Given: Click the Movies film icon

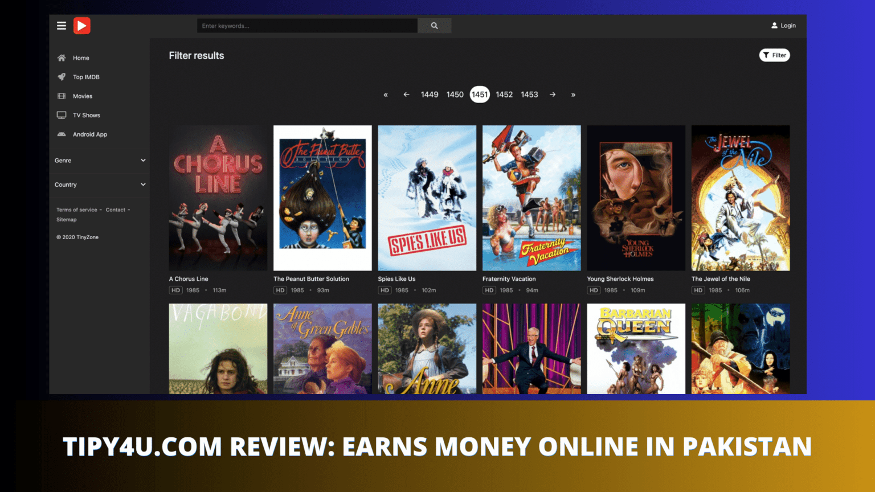Looking at the screenshot, I should (62, 96).
